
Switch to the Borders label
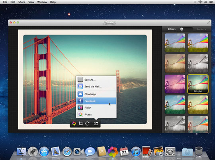tap(201, 29)
